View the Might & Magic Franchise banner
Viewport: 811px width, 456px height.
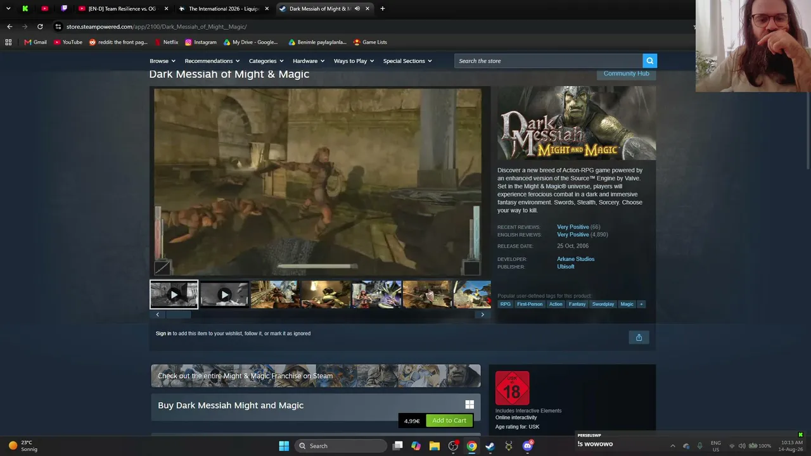(x=316, y=376)
